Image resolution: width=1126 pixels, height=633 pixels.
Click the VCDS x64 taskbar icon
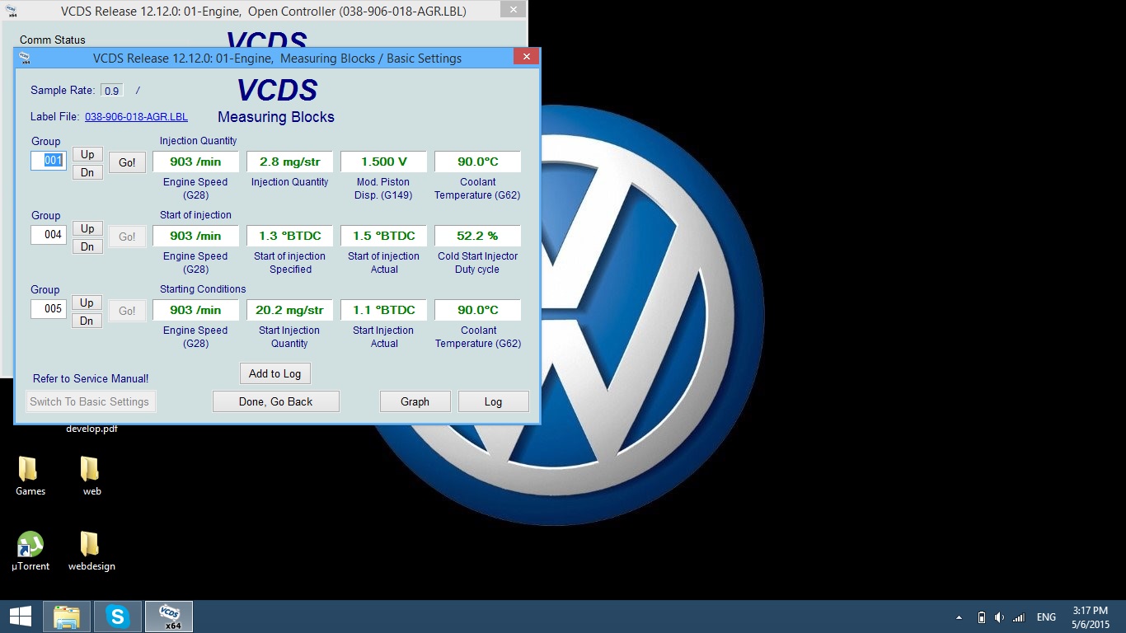click(x=169, y=617)
